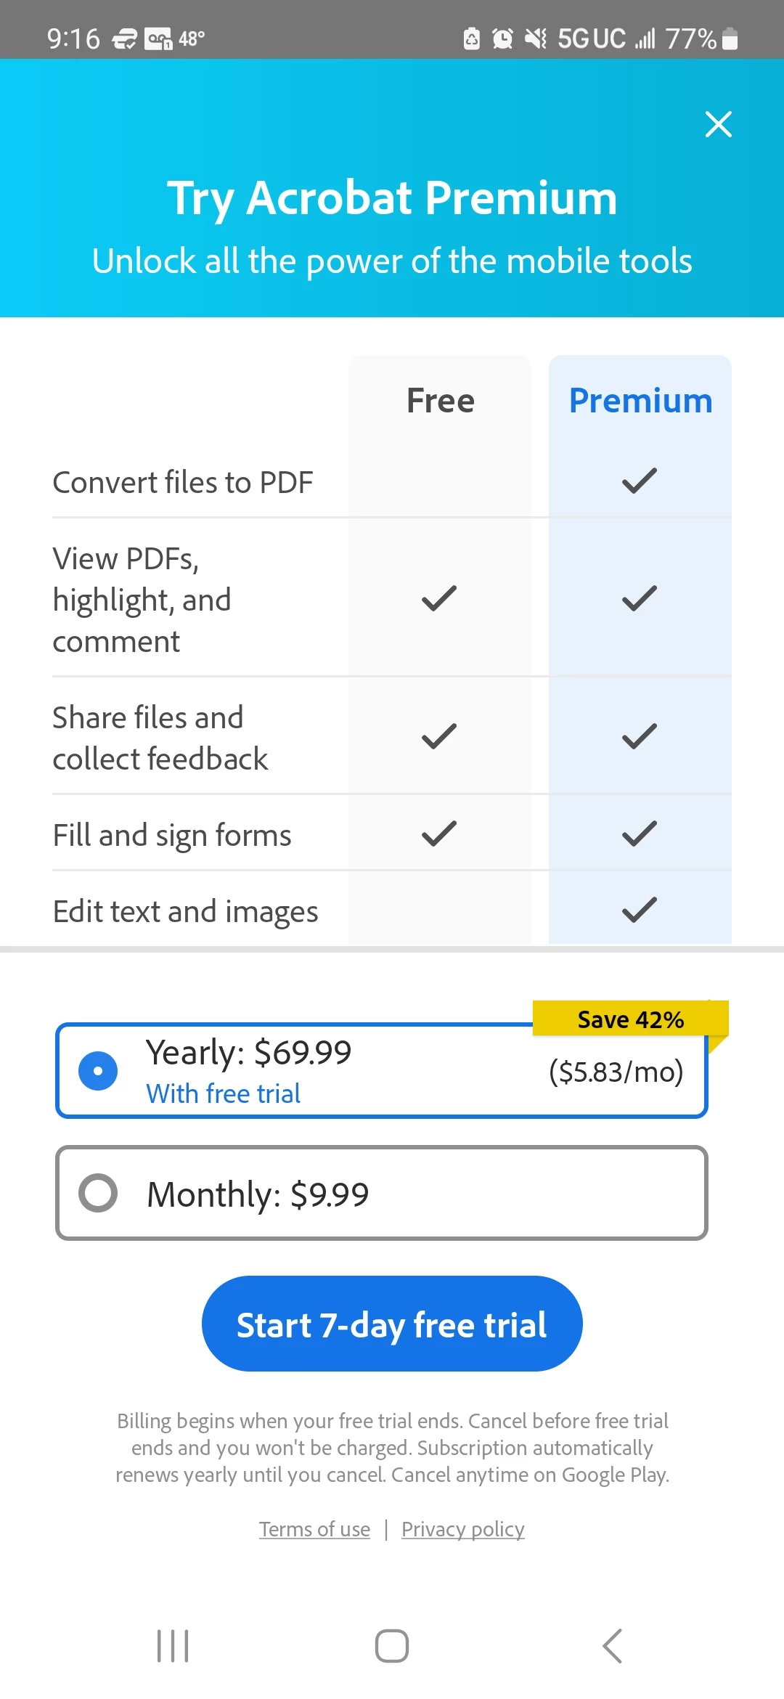The image size is (784, 1699).
Task: Tap the Save 42% yellow badge
Action: [630, 1019]
